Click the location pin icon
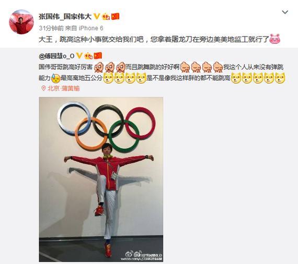The image size is (298, 264). tap(43, 88)
